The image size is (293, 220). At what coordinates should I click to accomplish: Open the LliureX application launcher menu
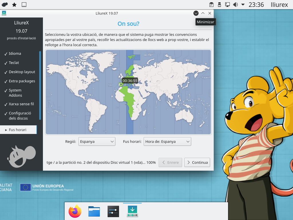5,5
